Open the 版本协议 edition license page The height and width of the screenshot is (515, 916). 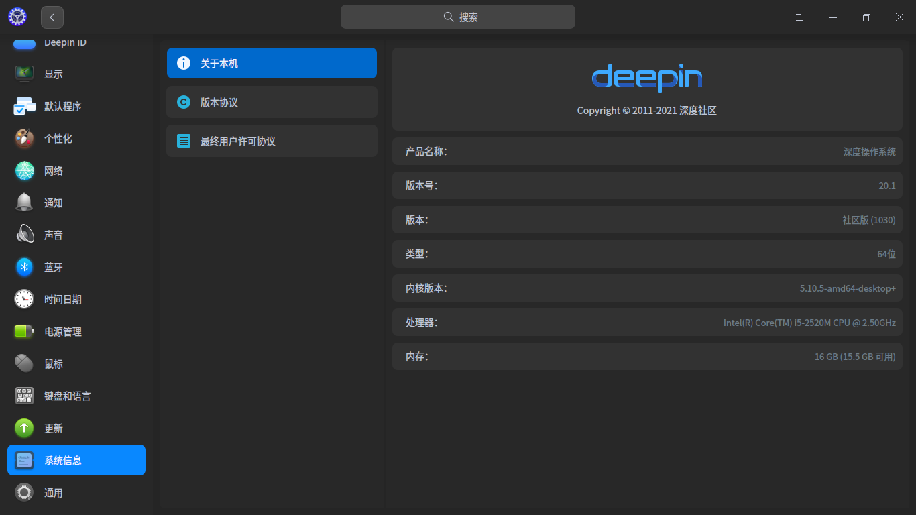coord(272,102)
